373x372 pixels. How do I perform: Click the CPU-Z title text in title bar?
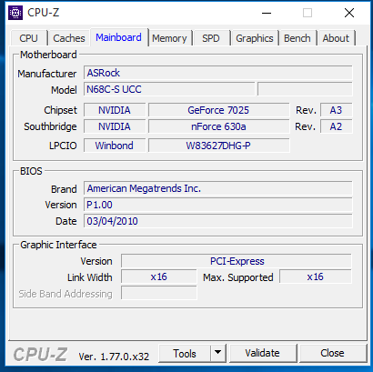(44, 13)
